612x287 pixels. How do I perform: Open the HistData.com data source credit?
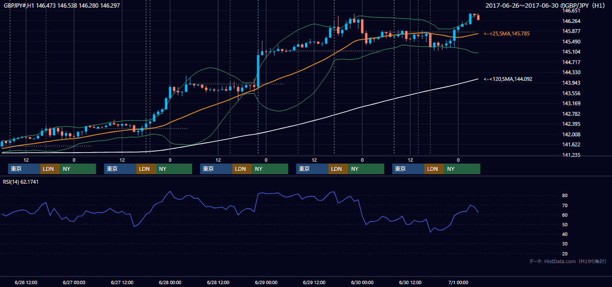tap(568, 261)
